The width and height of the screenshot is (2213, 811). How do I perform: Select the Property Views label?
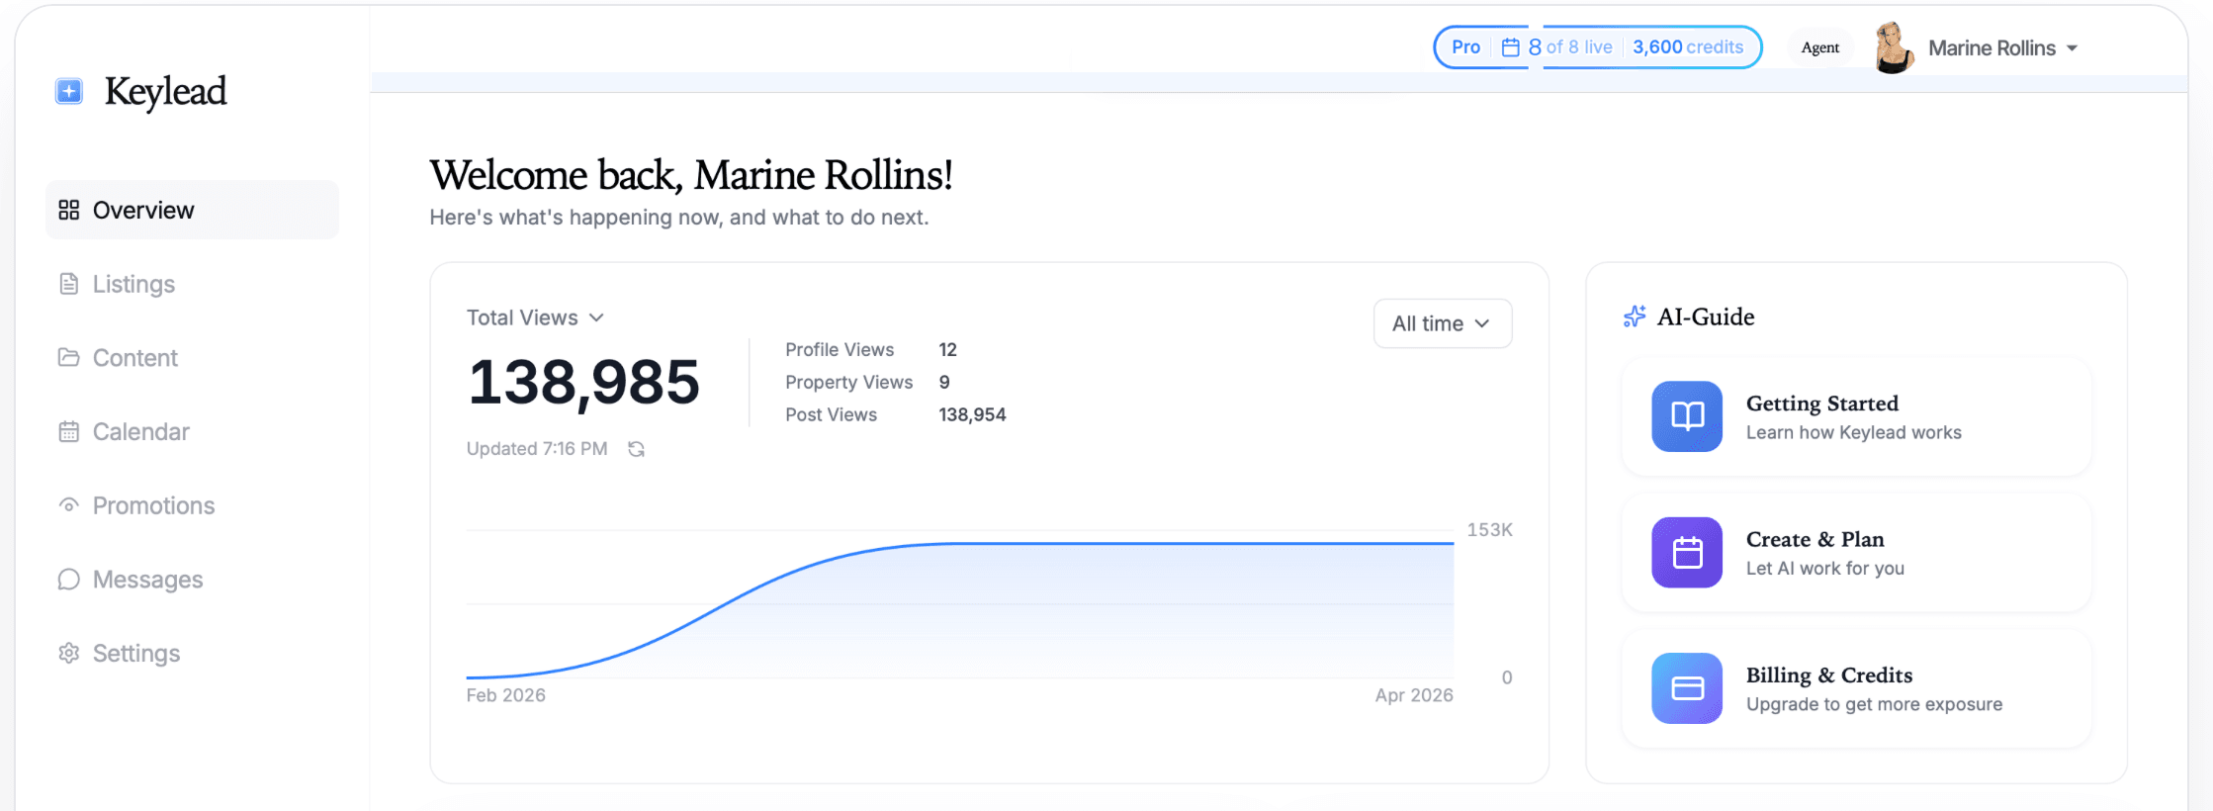[x=848, y=383]
